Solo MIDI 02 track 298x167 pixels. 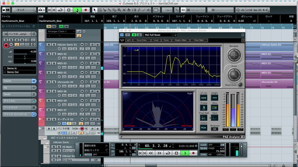[54, 54]
